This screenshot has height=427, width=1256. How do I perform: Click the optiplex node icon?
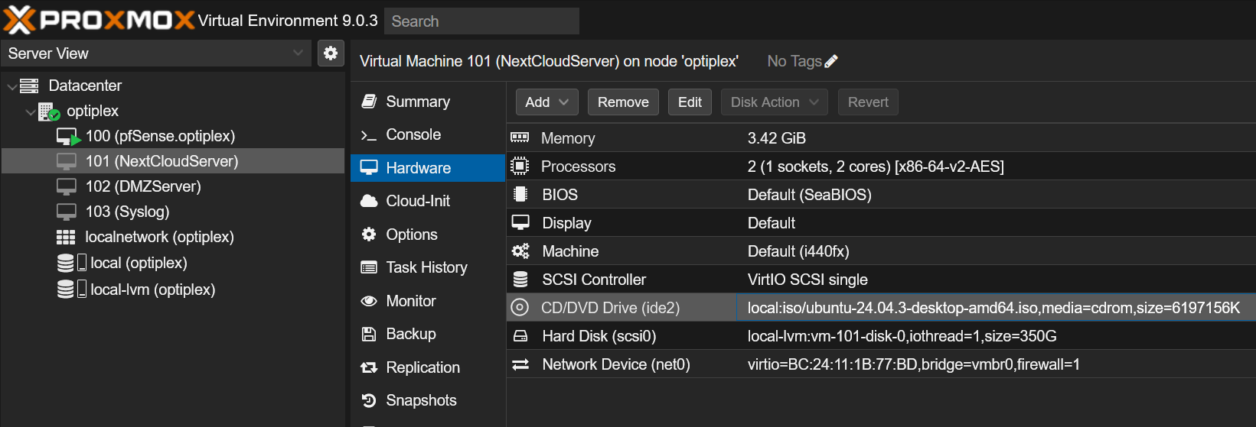[49, 112]
